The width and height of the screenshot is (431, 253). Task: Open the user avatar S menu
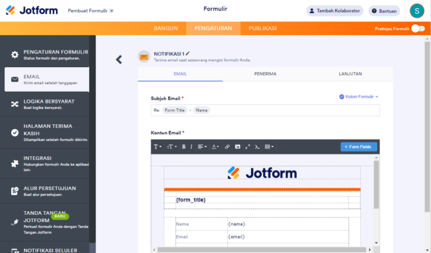(417, 11)
